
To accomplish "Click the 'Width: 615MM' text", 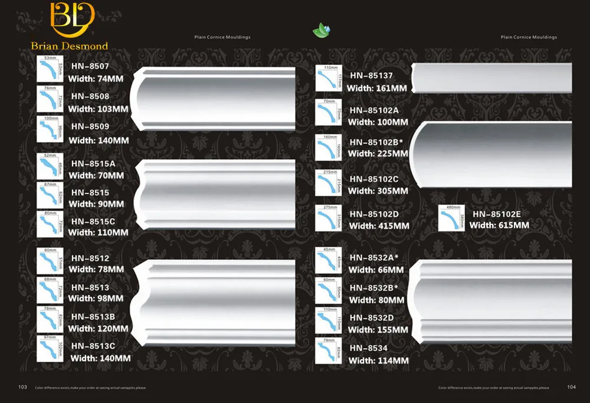I will coord(499,225).
